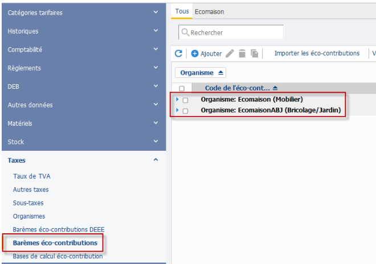Select Organisme: Ecomaison (Mobilier) row text
Image resolution: width=376 pixels, height=264 pixels.
[x=252, y=99]
